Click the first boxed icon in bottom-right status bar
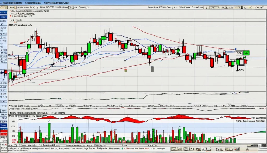This screenshot has width=267, height=153. coord(174,149)
